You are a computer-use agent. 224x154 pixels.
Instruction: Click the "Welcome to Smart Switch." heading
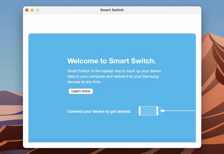[111, 61]
